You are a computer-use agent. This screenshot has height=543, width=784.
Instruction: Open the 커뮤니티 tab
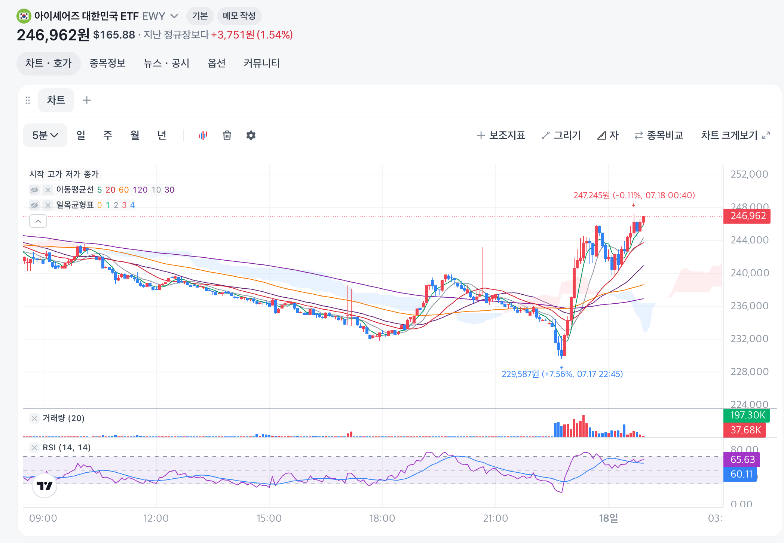coord(262,63)
